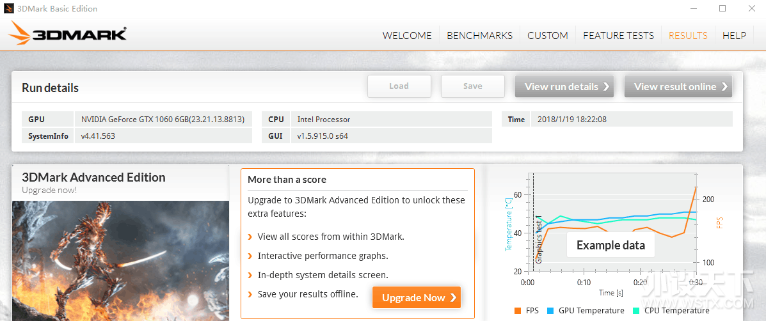Click the Graphics test 1 chart marker
This screenshot has width=766, height=321.
(x=539, y=240)
